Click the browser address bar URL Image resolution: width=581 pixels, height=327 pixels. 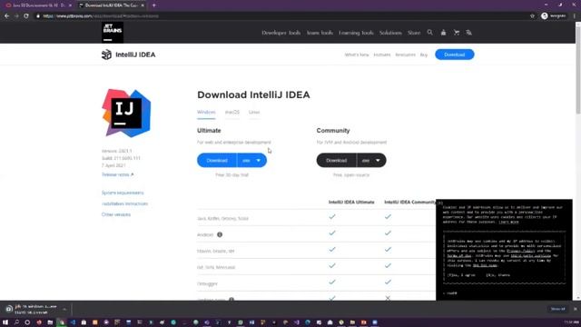coord(100,16)
